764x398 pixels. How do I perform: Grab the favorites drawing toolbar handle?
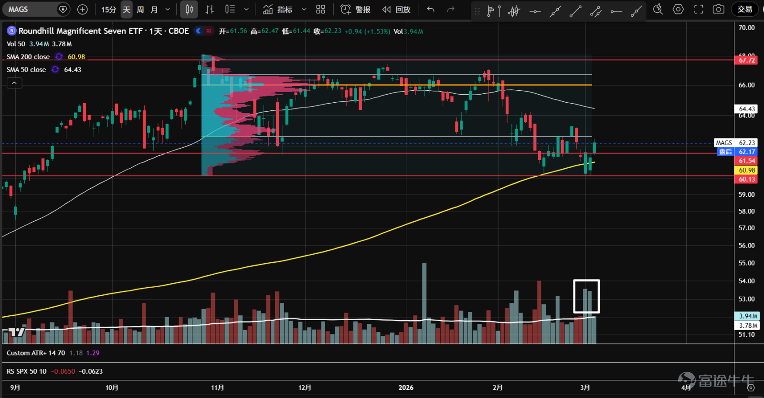477,11
